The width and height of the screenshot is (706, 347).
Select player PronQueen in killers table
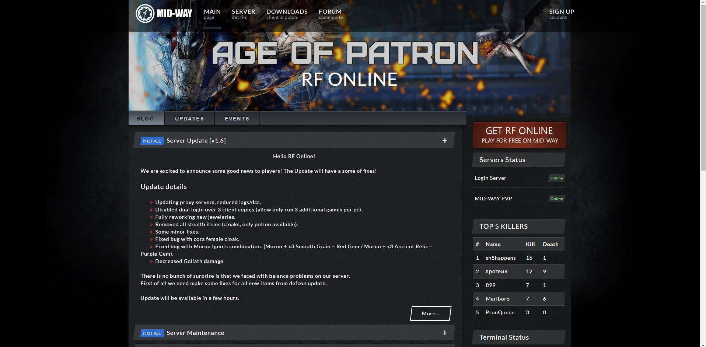(x=500, y=312)
